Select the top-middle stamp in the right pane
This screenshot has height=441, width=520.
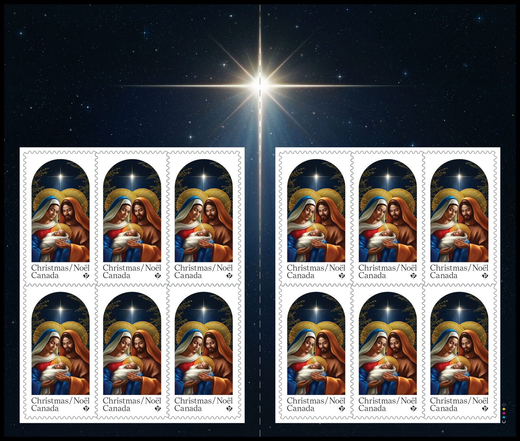[x=388, y=218]
